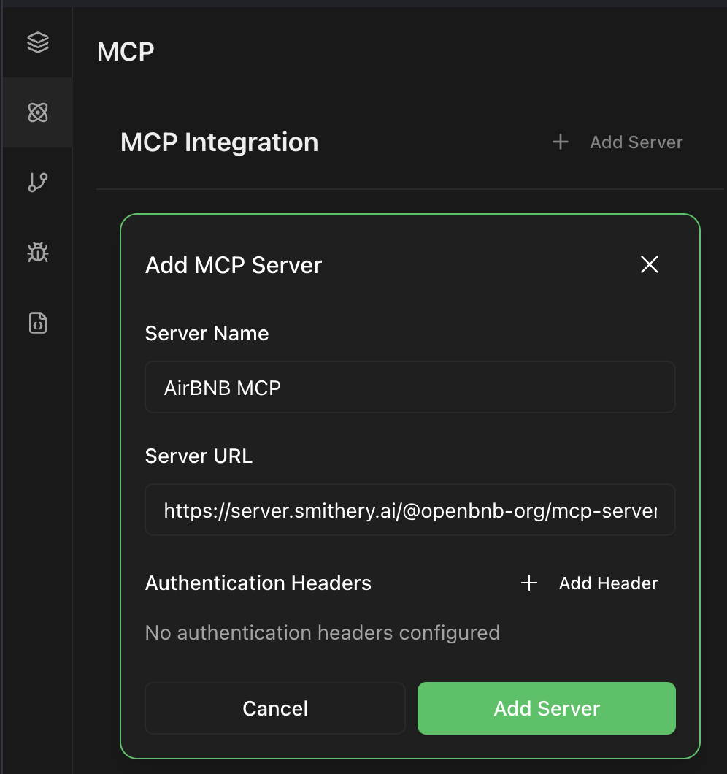
Task: Close the Add MCP Server dialog
Action: tap(649, 264)
